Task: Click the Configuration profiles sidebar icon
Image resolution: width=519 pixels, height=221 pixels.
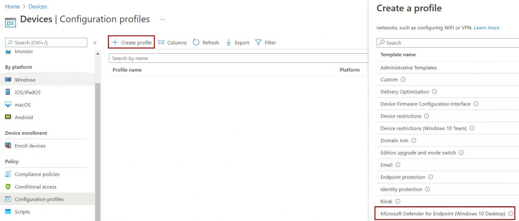Action: [x=8, y=199]
